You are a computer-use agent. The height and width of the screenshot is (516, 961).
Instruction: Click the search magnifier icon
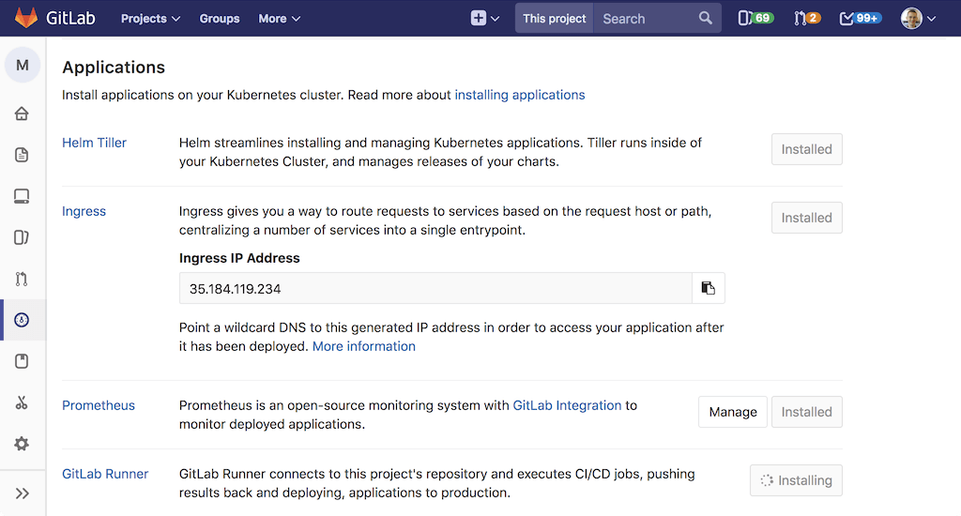[706, 19]
